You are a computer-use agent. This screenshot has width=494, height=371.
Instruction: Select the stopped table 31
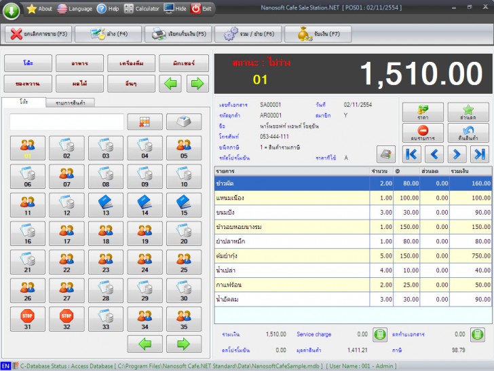(28, 319)
